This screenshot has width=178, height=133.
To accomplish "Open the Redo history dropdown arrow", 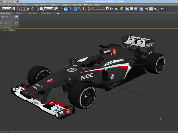I will 12,1.
